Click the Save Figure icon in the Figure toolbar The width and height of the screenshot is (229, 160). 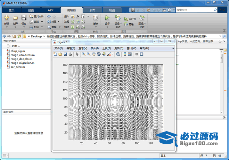(x=65, y=54)
